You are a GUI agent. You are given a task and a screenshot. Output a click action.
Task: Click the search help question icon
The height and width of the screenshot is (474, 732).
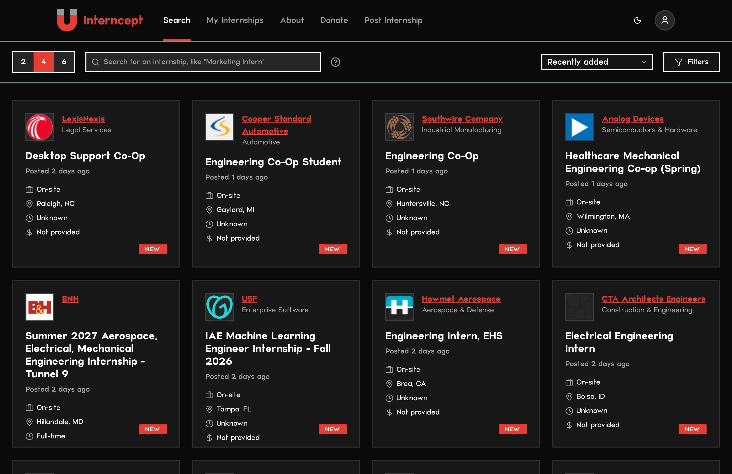coord(335,62)
